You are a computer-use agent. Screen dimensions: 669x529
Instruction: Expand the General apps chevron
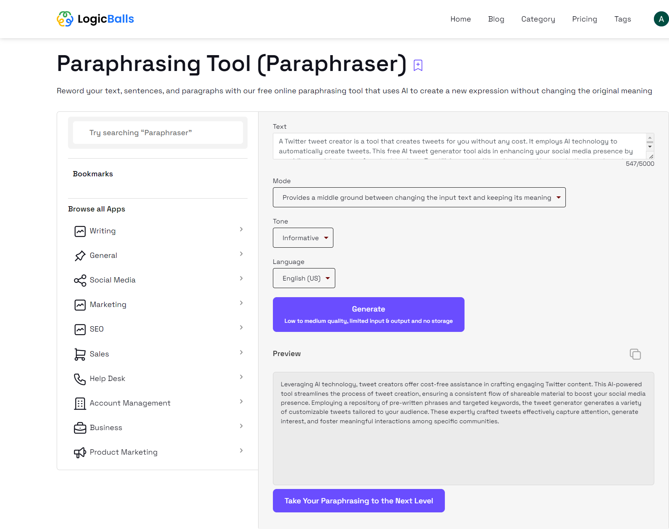[x=241, y=254]
